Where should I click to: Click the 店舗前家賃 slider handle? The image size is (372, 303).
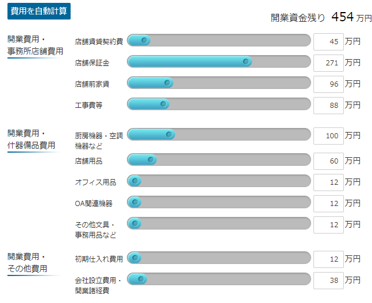pos(167,83)
